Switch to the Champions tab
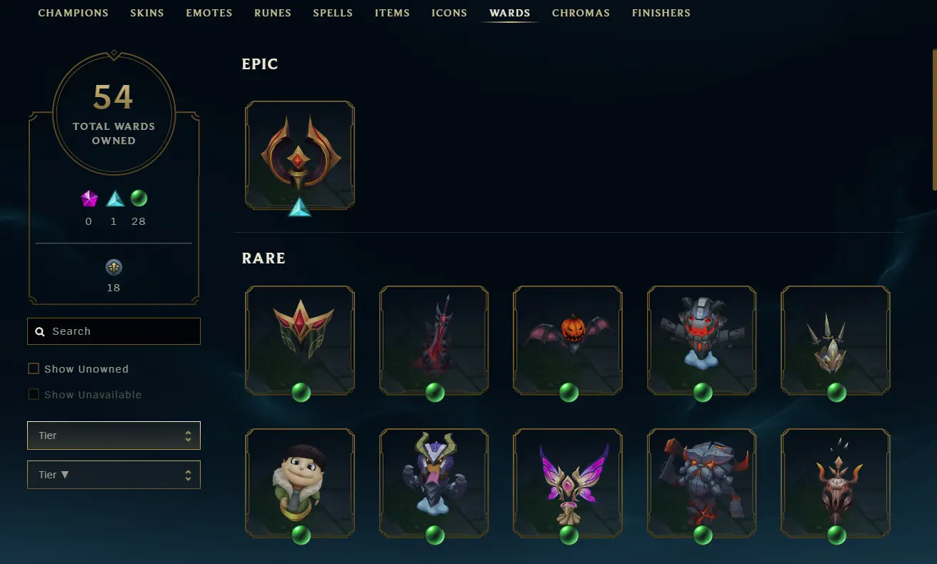Viewport: 937px width, 564px height. (x=74, y=13)
